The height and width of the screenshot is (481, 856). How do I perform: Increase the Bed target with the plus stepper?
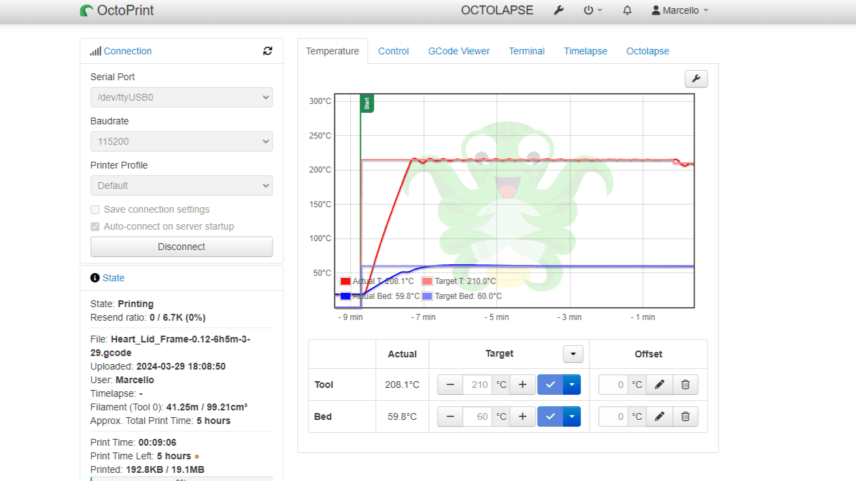point(522,416)
